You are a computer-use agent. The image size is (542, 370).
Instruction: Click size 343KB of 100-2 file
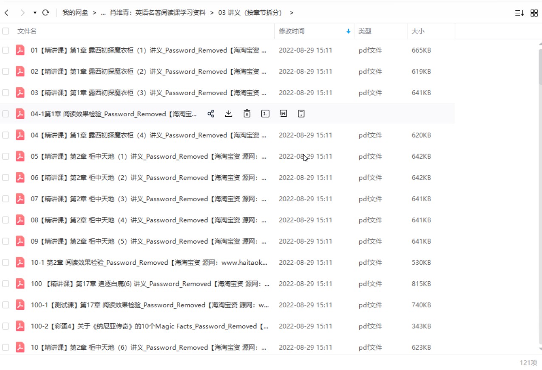pyautogui.click(x=421, y=326)
